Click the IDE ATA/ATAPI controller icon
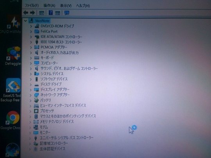This screenshot has height=158, width=211. 37,37
